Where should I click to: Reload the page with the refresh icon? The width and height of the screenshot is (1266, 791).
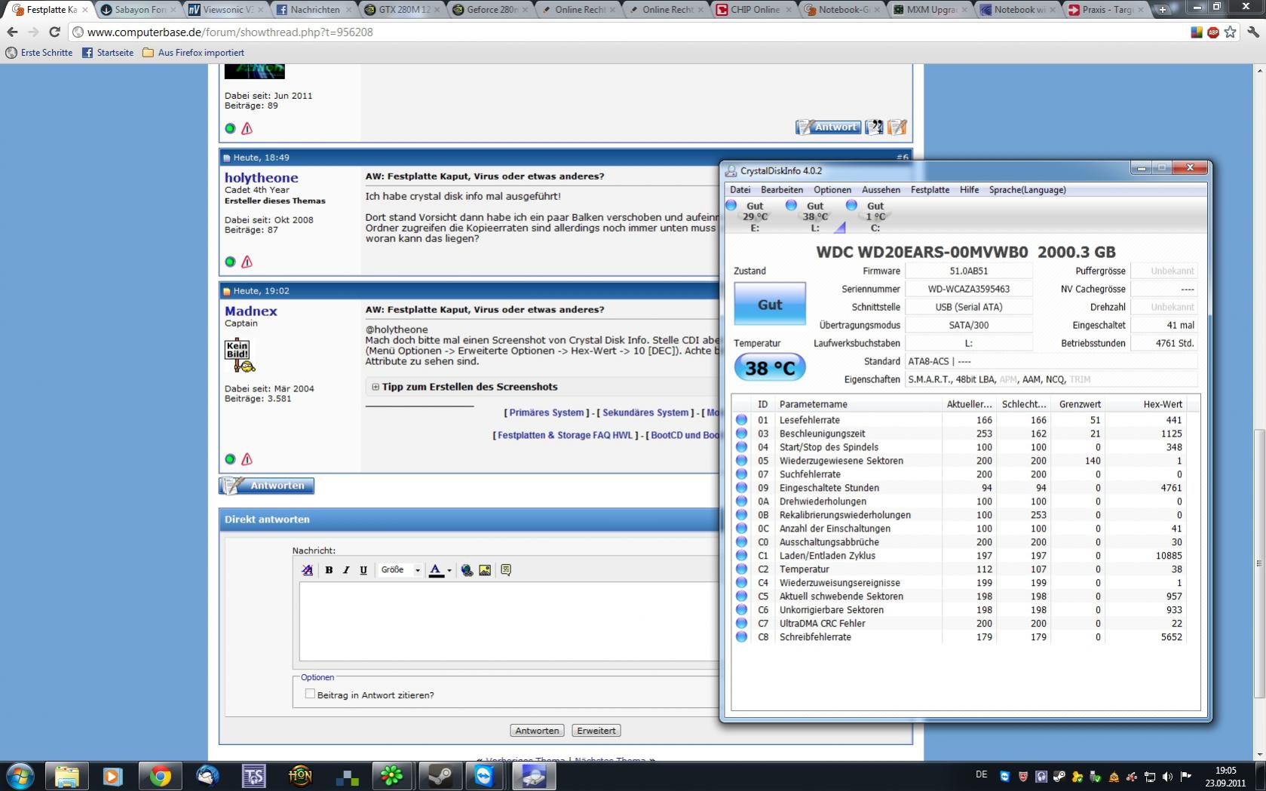click(x=54, y=32)
